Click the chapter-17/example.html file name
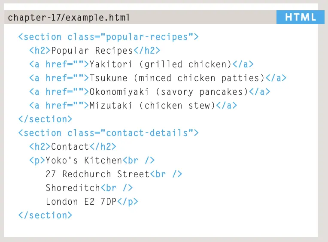 pos(69,18)
